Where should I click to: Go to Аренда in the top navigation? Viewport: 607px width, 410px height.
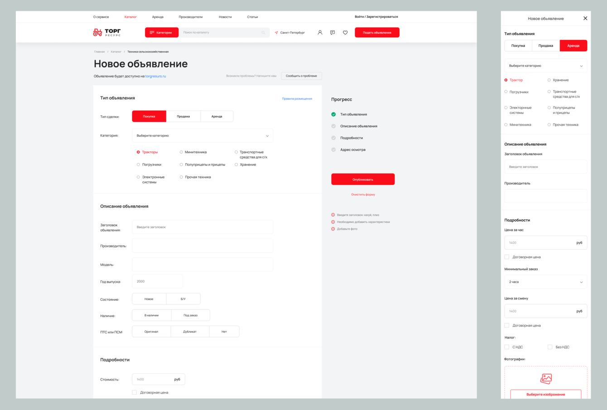pyautogui.click(x=158, y=17)
